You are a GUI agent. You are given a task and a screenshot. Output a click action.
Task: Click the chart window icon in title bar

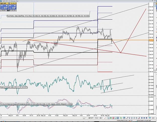[1, 1]
